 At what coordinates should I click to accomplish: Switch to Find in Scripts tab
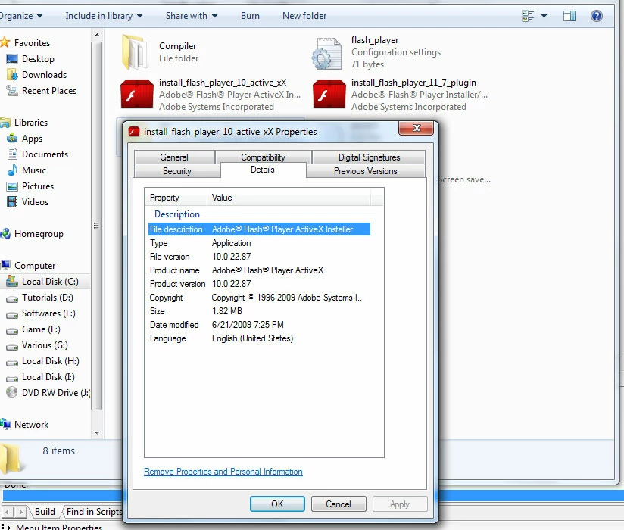click(x=94, y=512)
